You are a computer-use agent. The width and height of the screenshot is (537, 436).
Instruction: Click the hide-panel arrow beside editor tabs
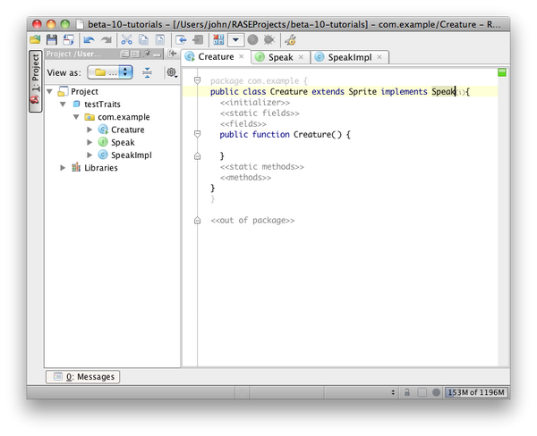coord(172,54)
